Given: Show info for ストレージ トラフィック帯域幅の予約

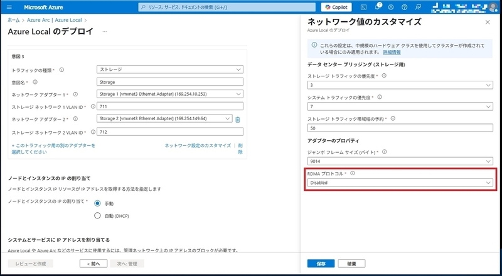Looking at the screenshot, I should point(393,118).
